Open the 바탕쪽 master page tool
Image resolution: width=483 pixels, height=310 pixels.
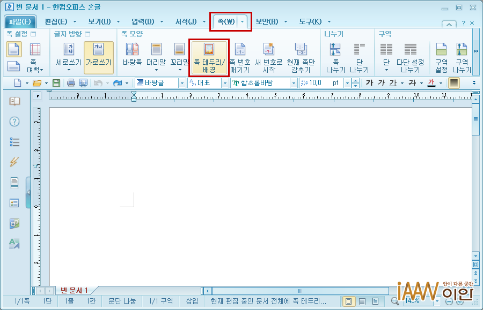click(132, 55)
